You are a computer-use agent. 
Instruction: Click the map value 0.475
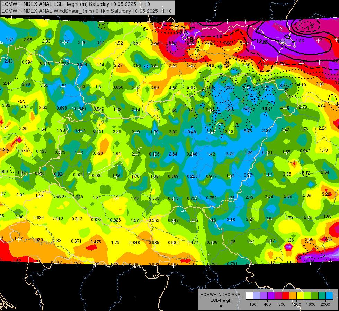[x=96, y=242]
